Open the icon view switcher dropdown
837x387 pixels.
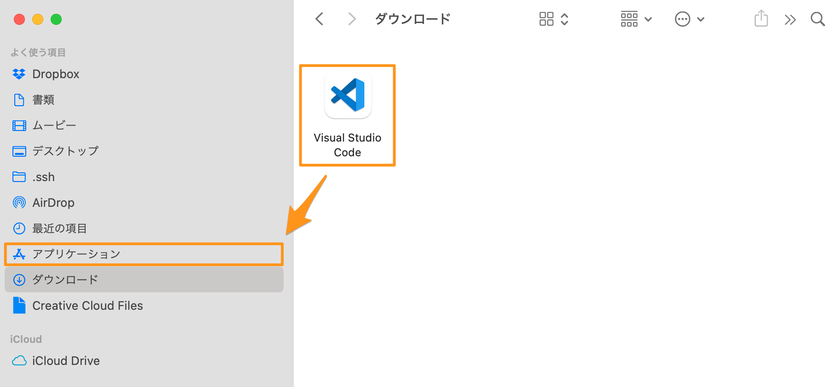click(554, 19)
